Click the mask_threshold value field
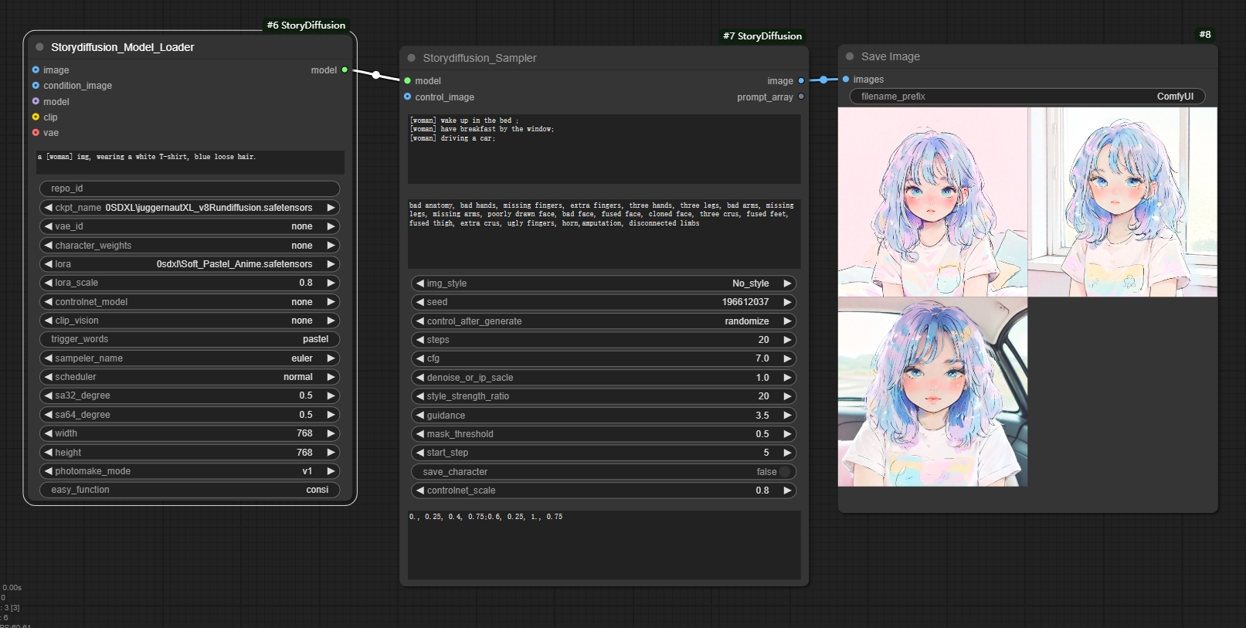1246x628 pixels. [x=604, y=434]
